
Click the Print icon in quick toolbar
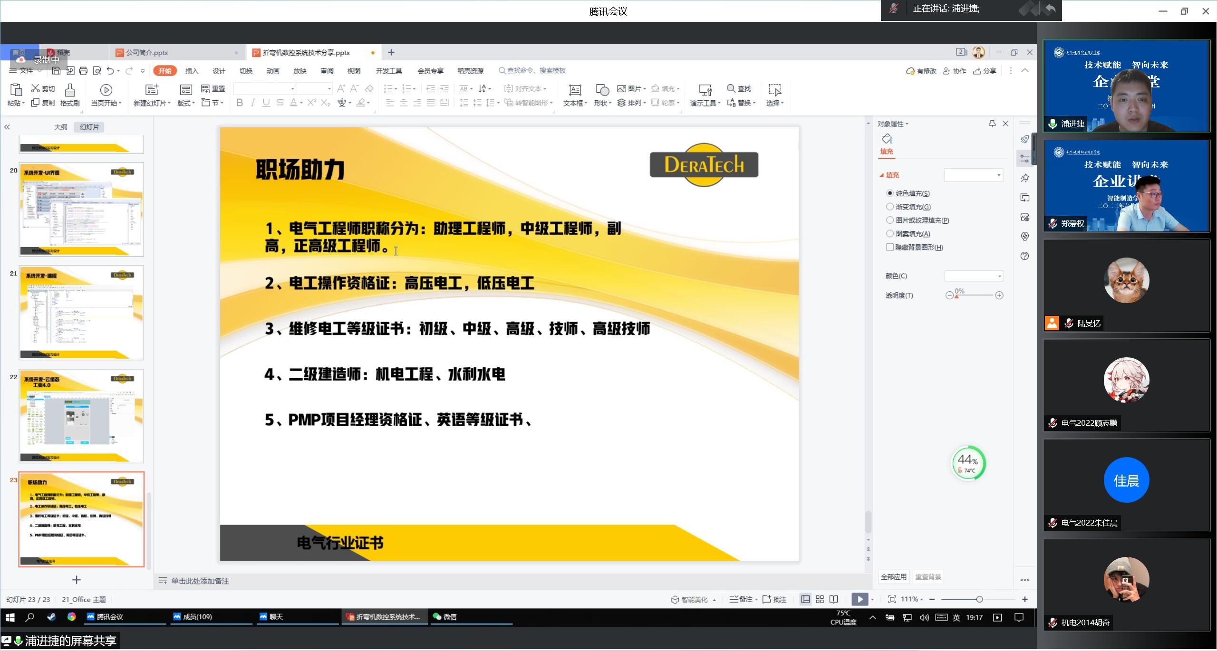pyautogui.click(x=83, y=71)
